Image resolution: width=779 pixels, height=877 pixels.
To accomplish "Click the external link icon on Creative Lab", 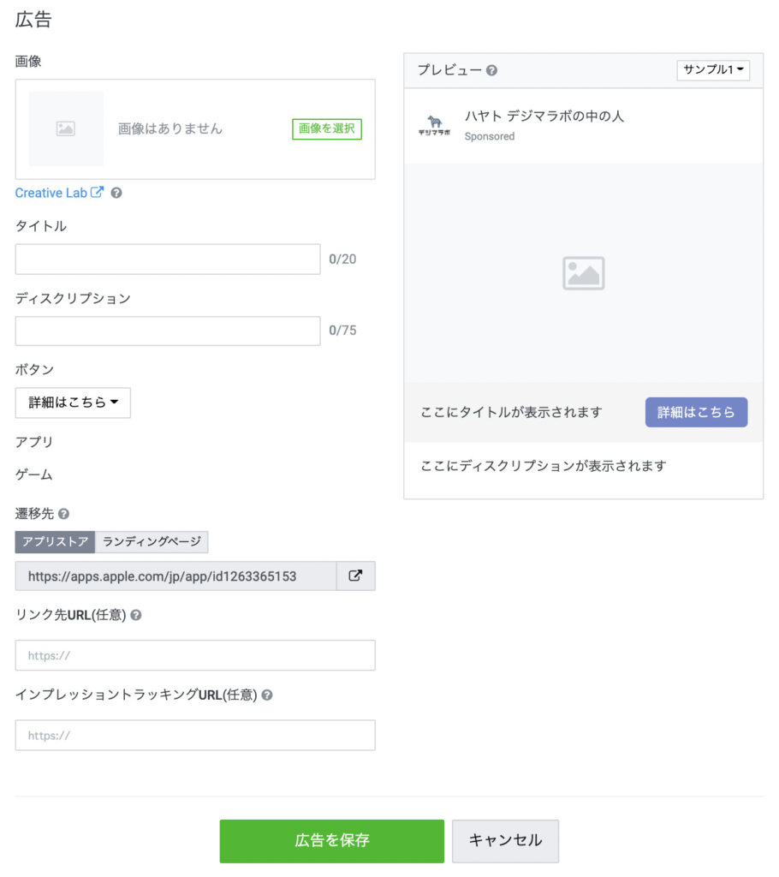I will pyautogui.click(x=96, y=192).
